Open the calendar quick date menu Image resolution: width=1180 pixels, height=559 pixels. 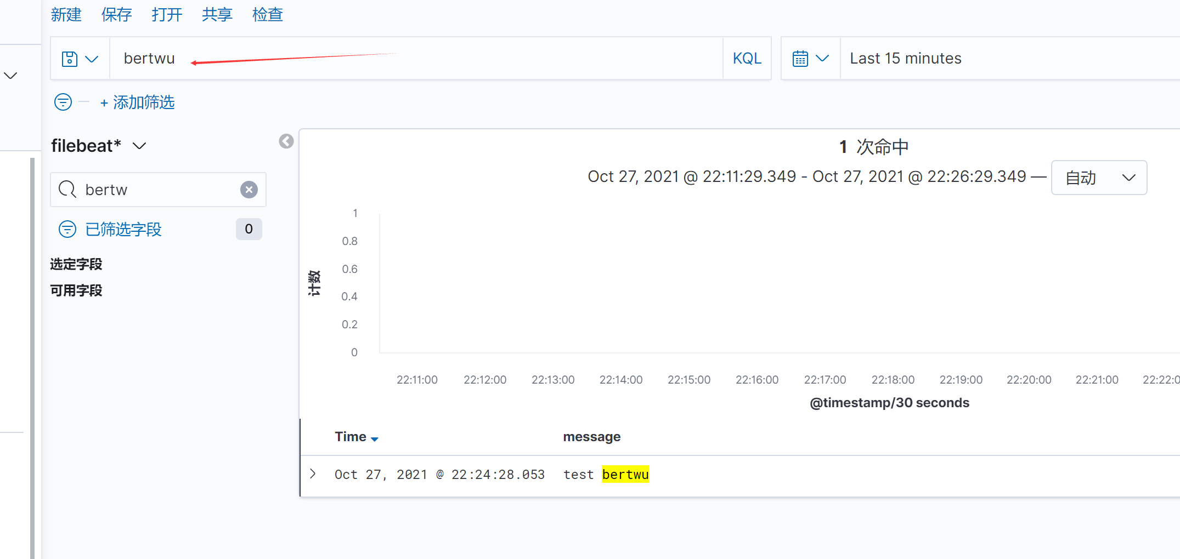pyautogui.click(x=810, y=59)
